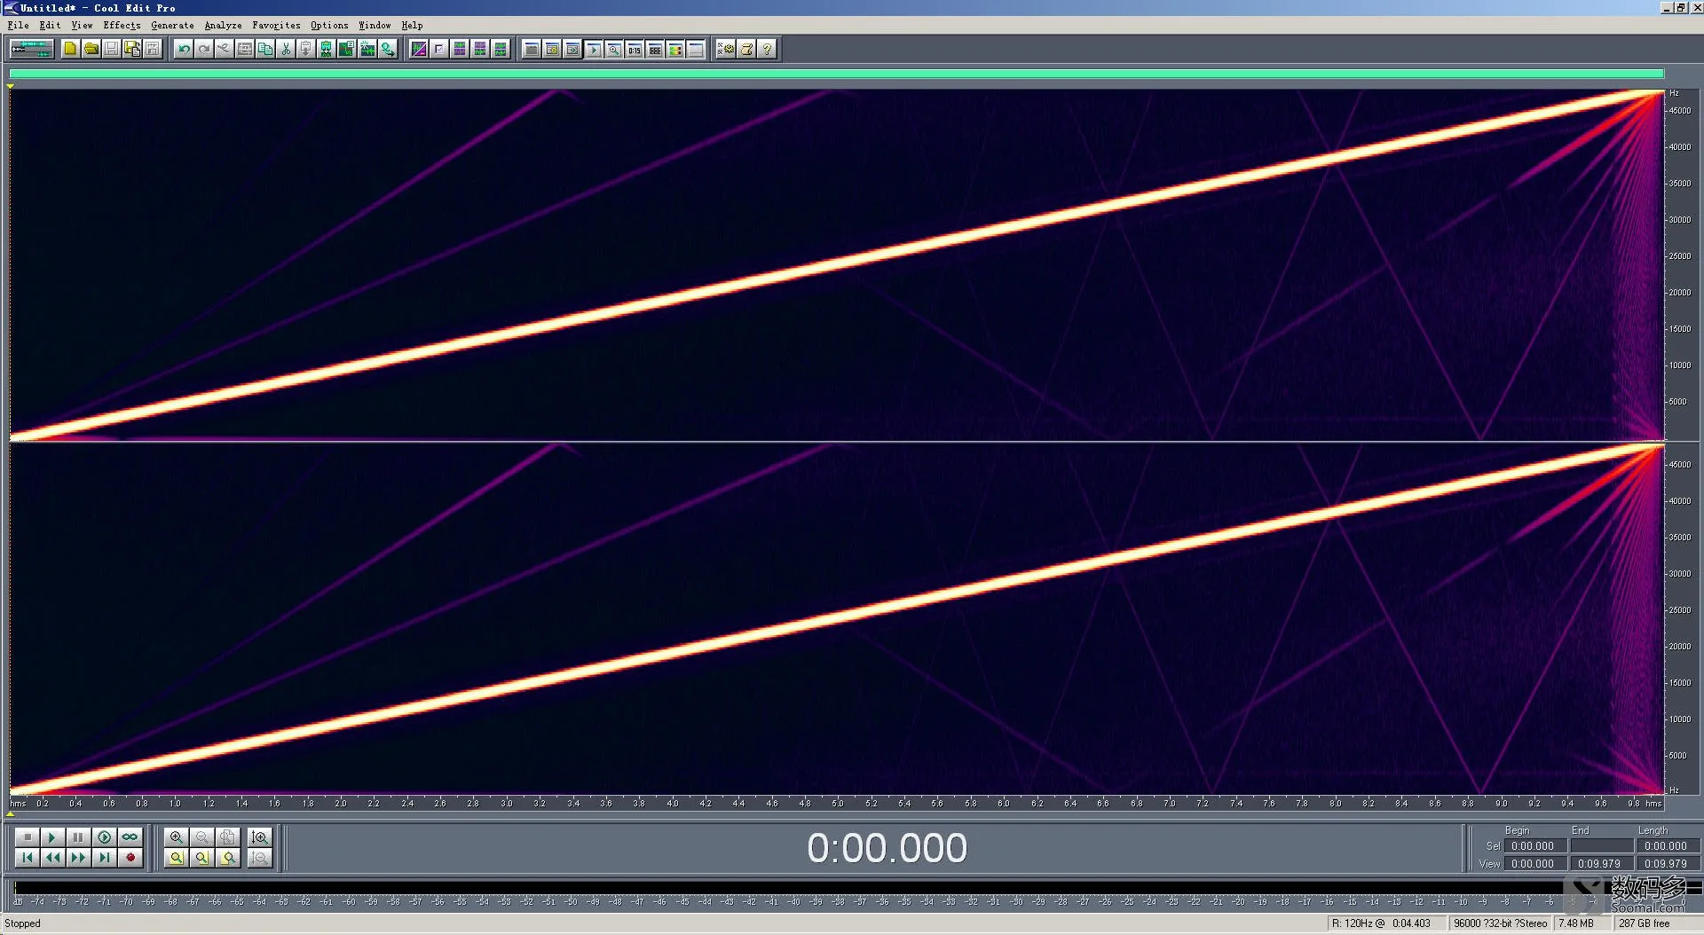Open the View menu

(82, 25)
